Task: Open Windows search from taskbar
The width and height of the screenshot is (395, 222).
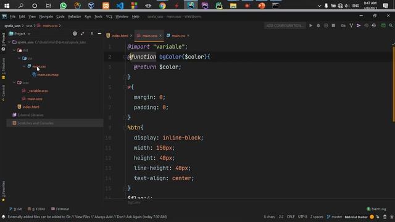Action: click(21, 6)
